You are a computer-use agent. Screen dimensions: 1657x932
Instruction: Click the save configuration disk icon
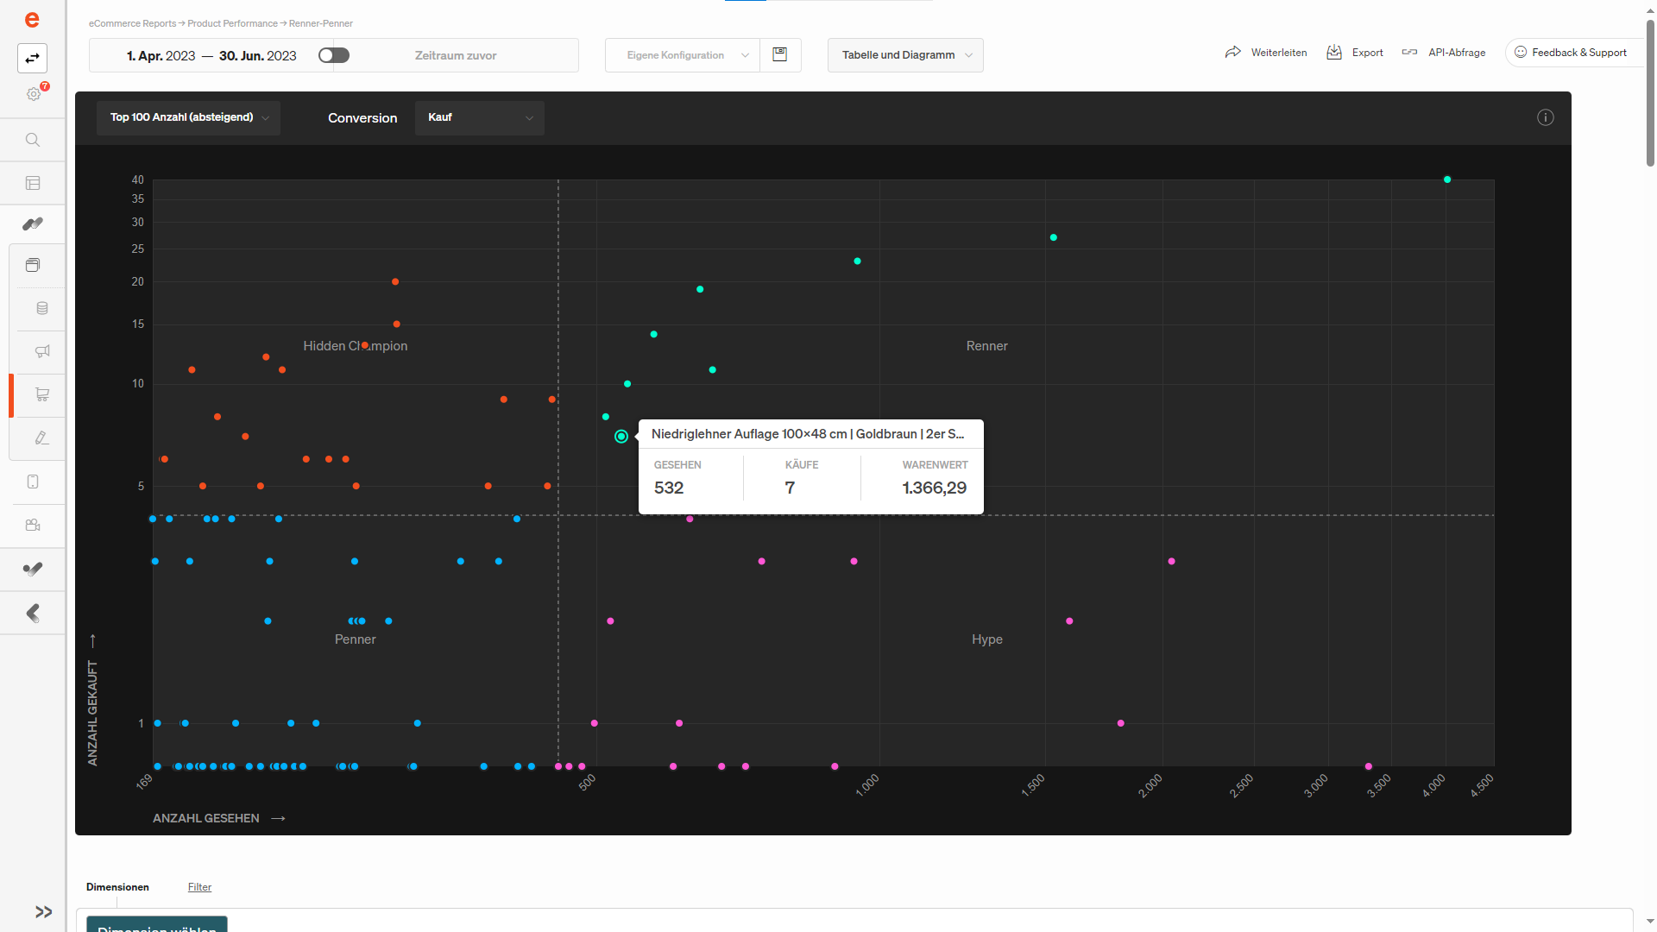780,55
